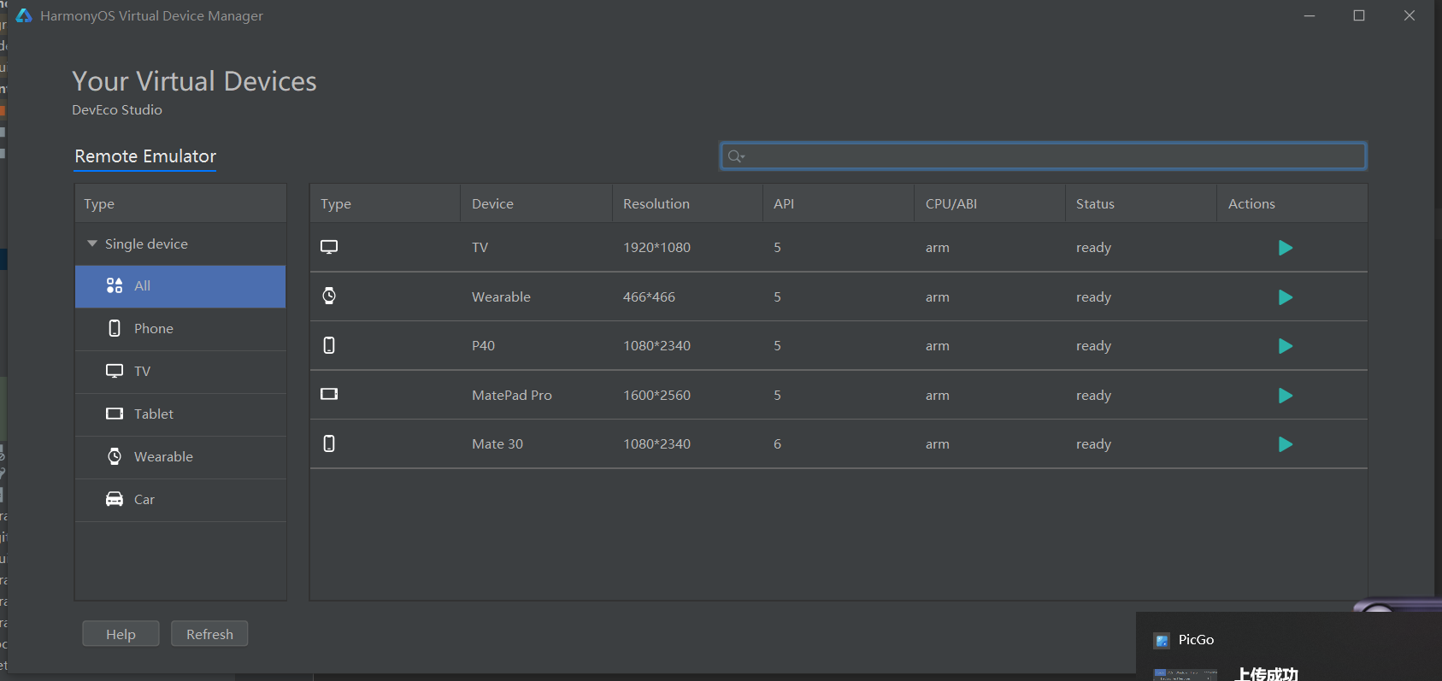Start the P40 emulator with its play icon
Viewport: 1442px width, 681px height.
coord(1285,346)
